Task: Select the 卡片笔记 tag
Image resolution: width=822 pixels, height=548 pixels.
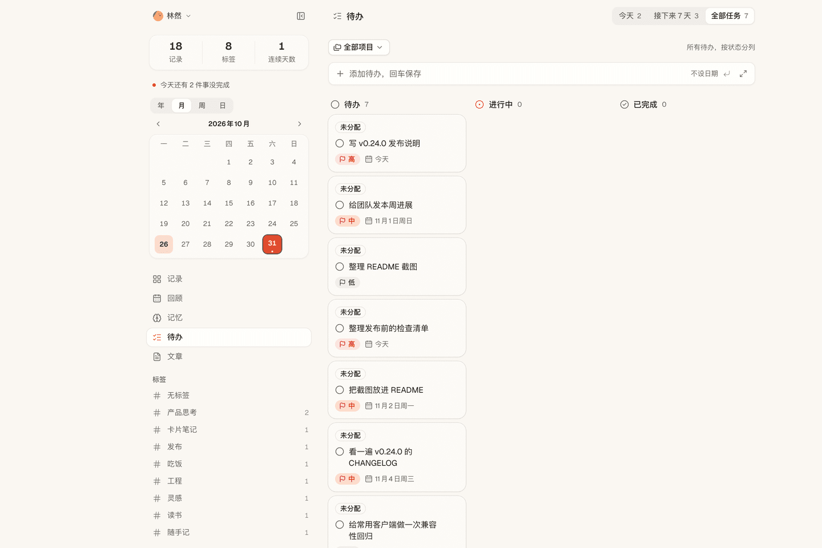Action: (231, 430)
